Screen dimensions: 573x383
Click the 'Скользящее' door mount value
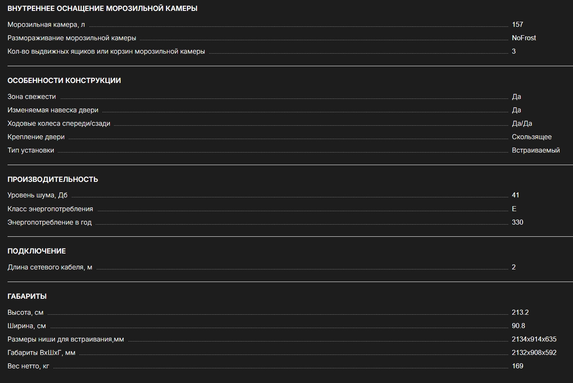tap(532, 137)
